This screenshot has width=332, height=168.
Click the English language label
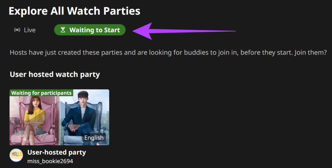tap(94, 138)
